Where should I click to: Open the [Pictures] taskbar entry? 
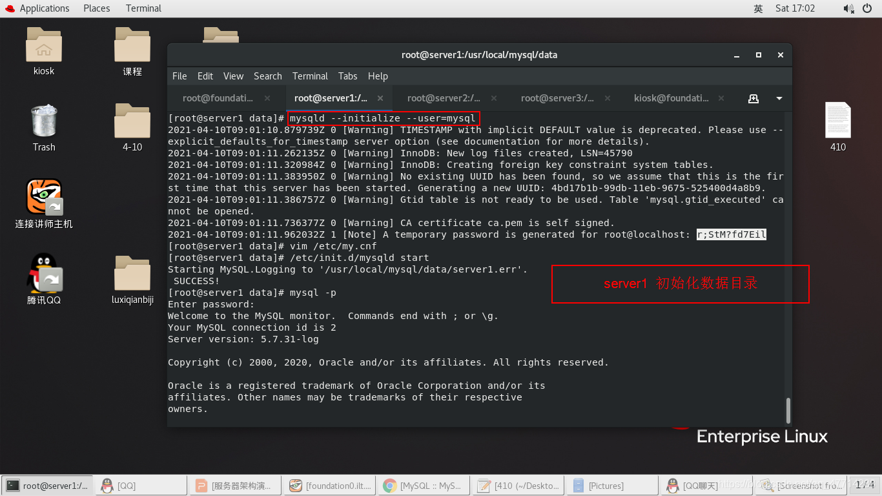[612, 485]
